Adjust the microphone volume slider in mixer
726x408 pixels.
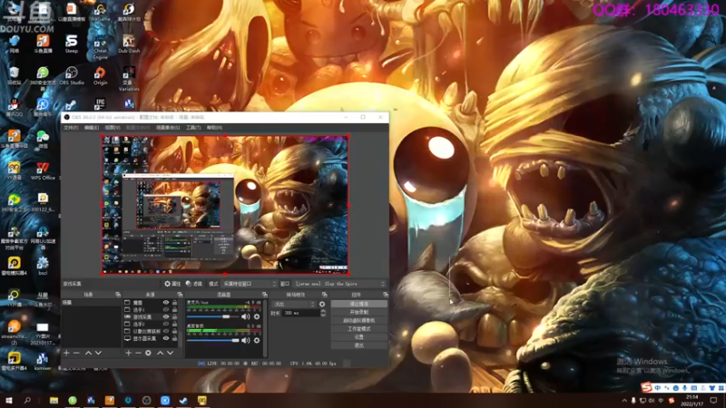213,316
